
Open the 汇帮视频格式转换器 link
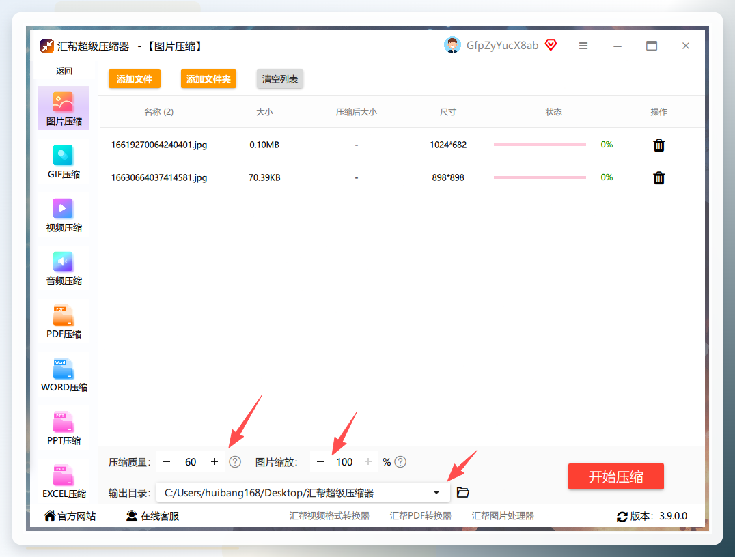pos(329,516)
